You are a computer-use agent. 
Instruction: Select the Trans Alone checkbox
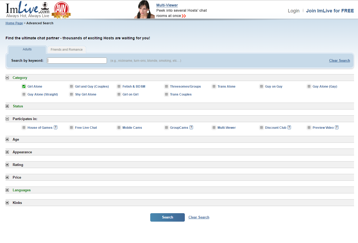(x=214, y=87)
